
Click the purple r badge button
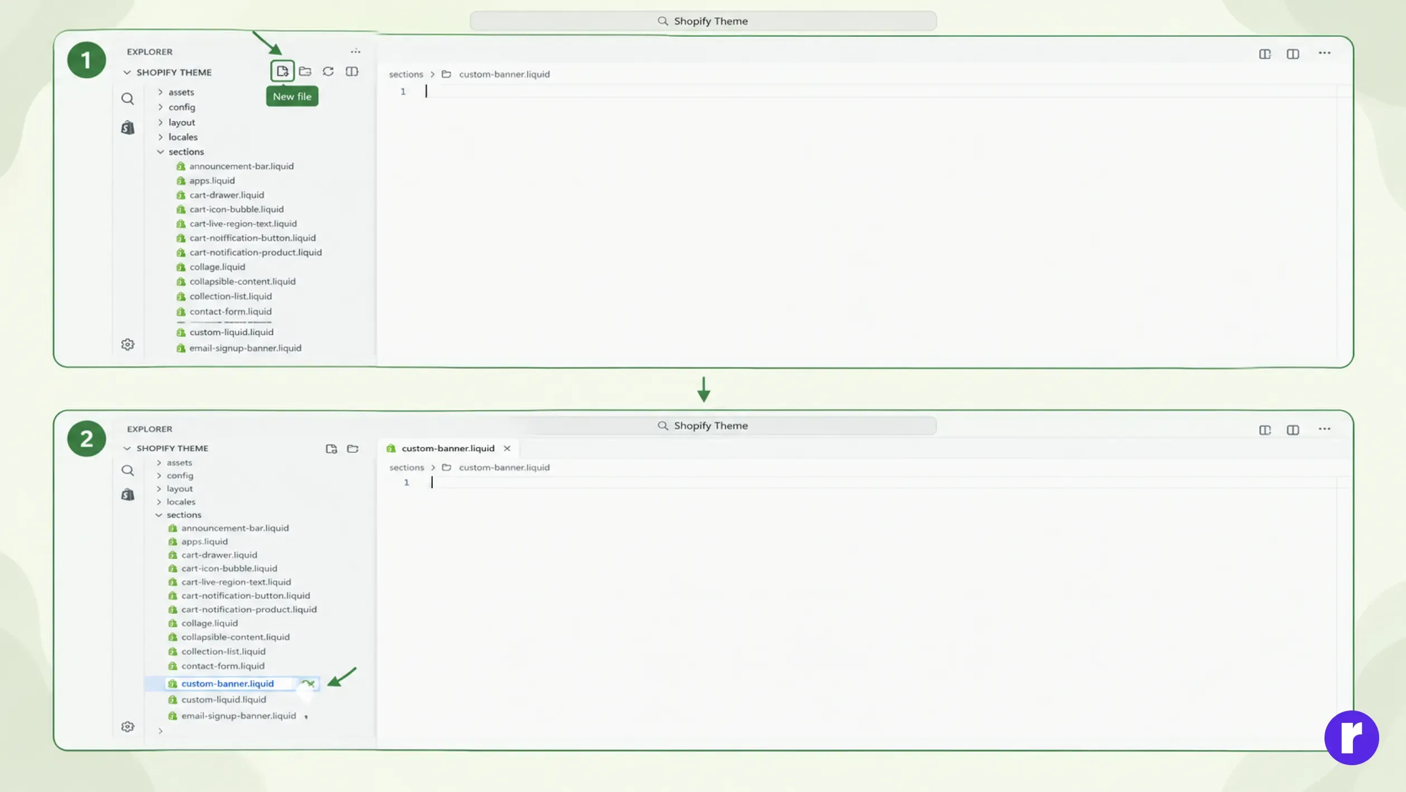1351,738
